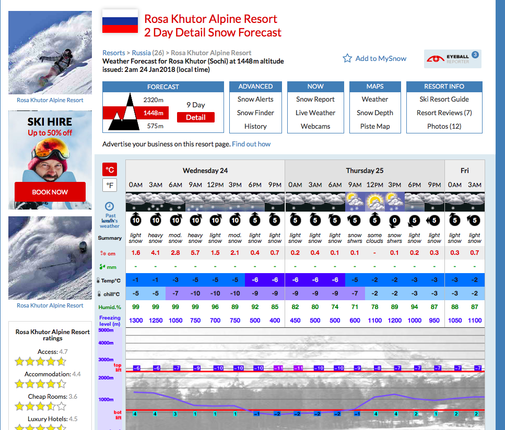
Task: Click the Add to MySnow star icon
Action: point(347,58)
